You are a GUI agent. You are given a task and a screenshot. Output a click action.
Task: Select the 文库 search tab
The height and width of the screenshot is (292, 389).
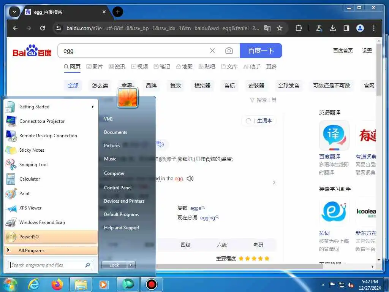point(229,67)
